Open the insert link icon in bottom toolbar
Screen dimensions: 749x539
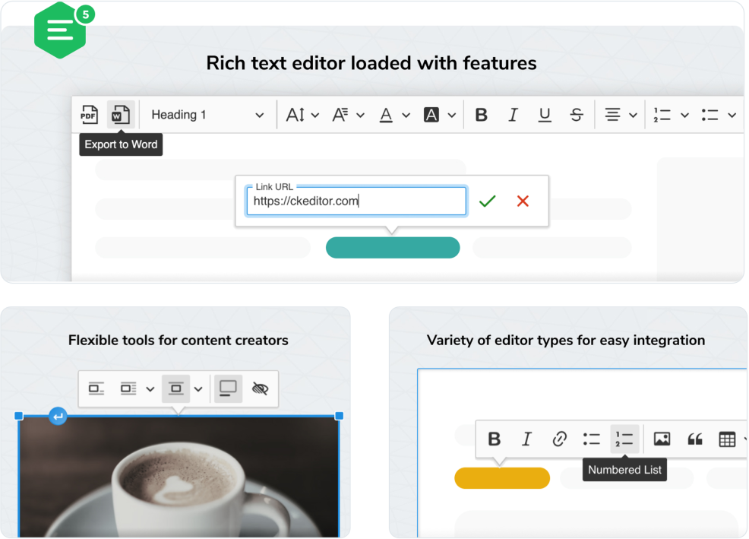pos(559,439)
